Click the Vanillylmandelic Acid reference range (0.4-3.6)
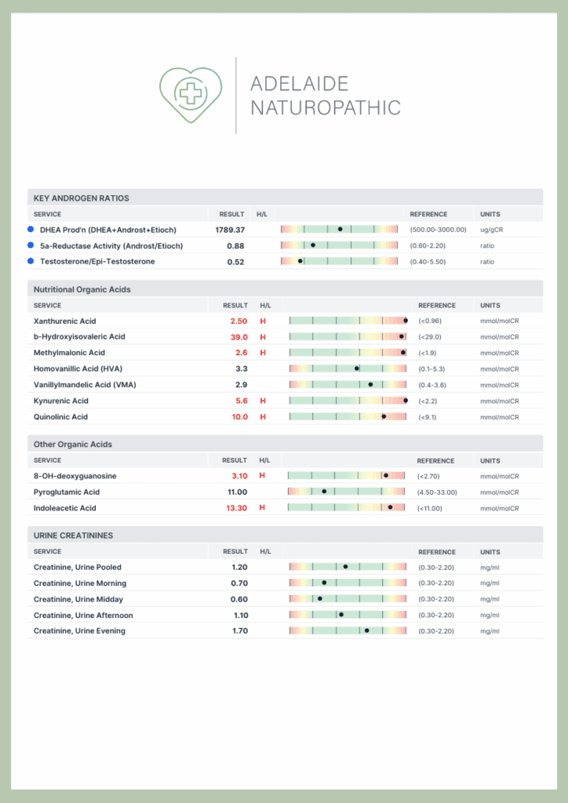 click(x=438, y=384)
